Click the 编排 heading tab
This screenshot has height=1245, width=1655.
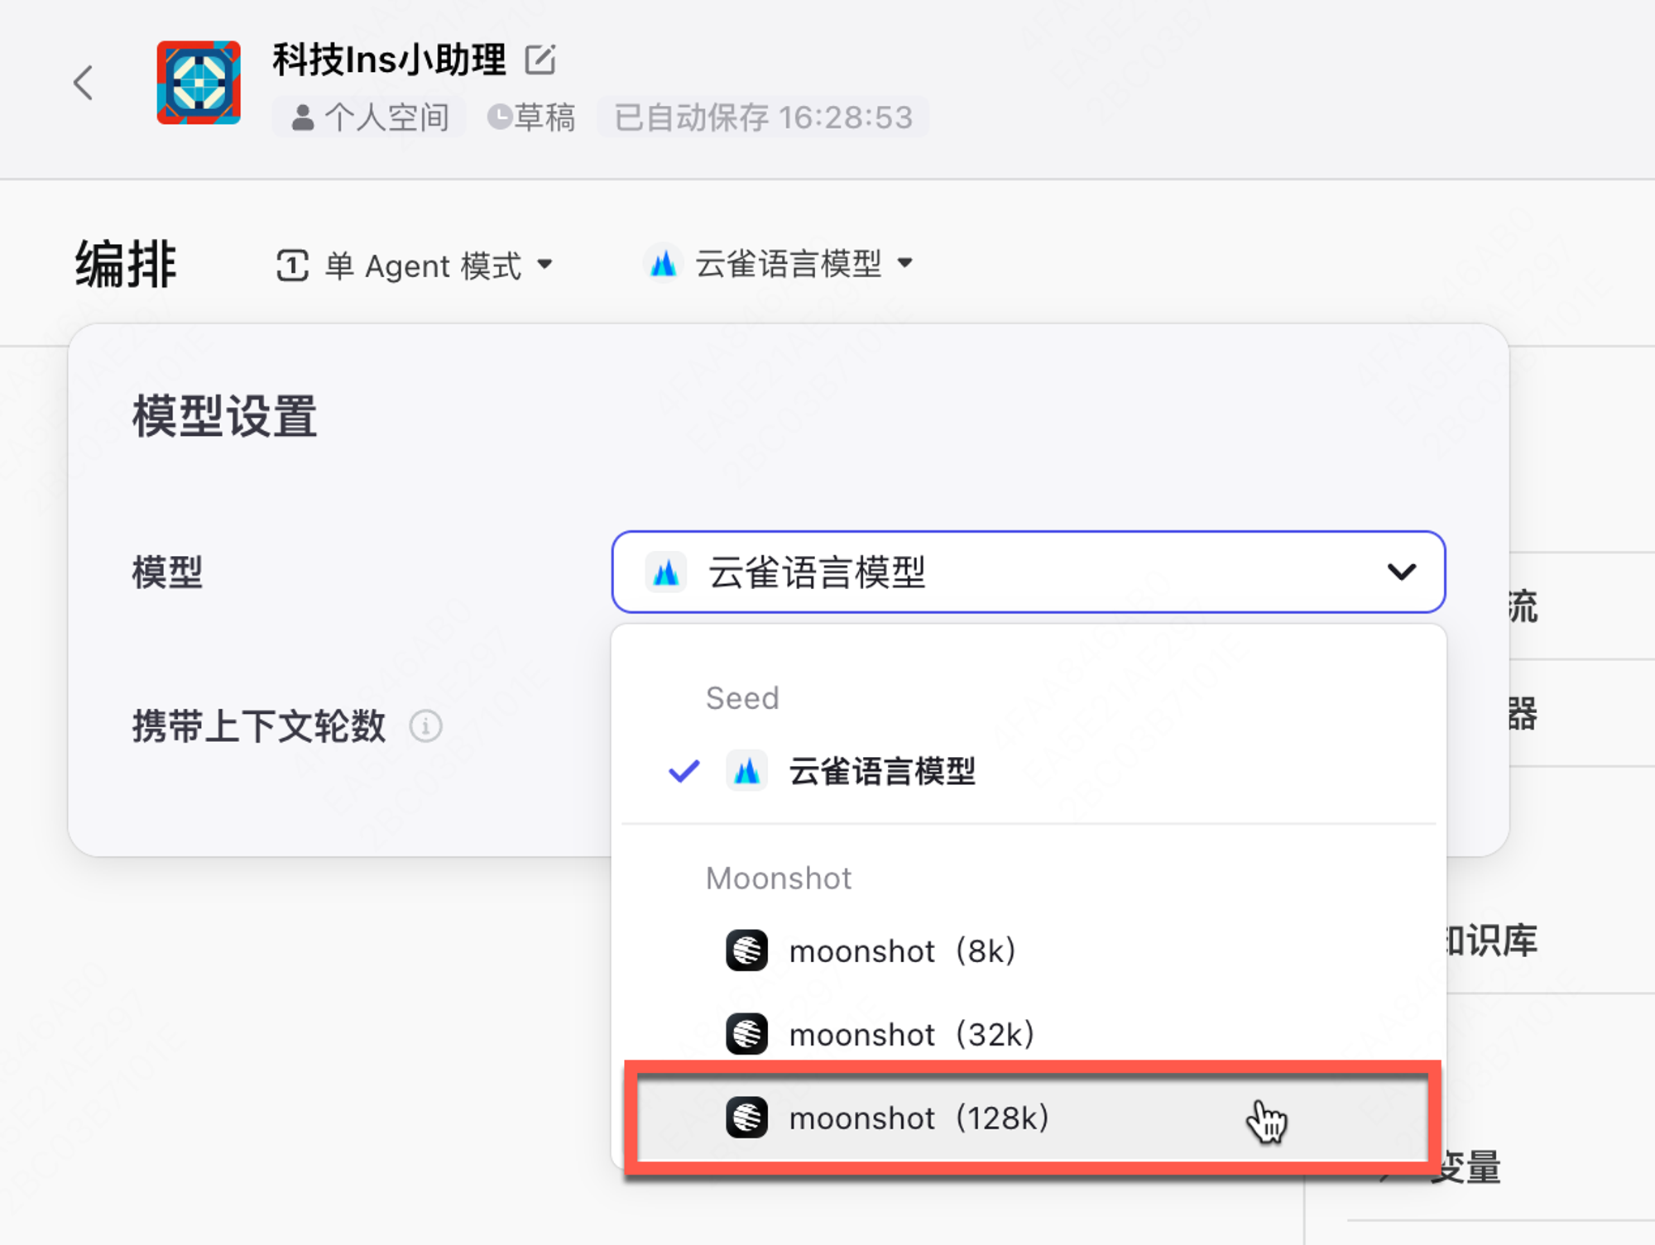(x=126, y=265)
